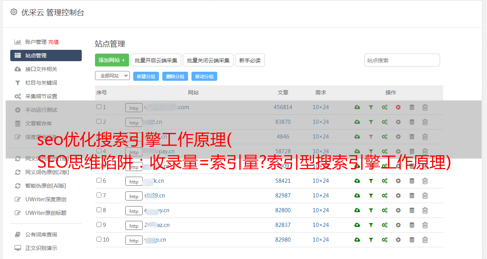This screenshot has height=259, width=487.
Task: Open the green filter icon in row 6
Action: click(x=371, y=181)
